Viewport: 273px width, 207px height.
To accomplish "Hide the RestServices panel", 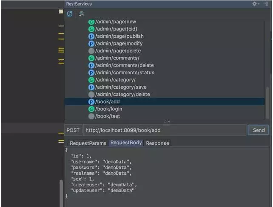I will [x=266, y=4].
